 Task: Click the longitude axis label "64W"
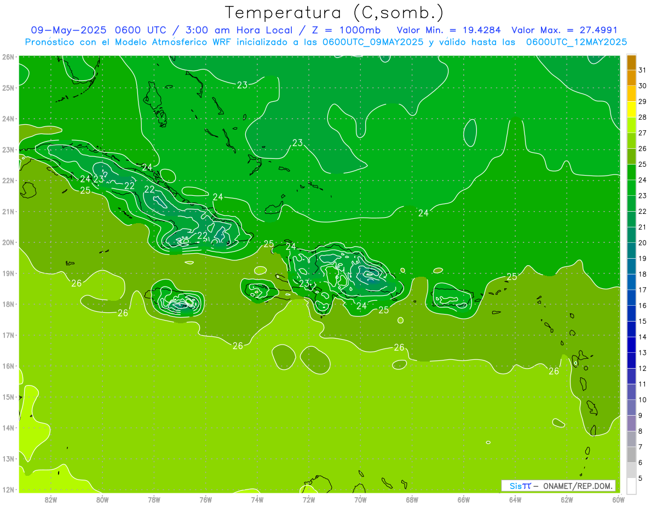tap(515, 499)
